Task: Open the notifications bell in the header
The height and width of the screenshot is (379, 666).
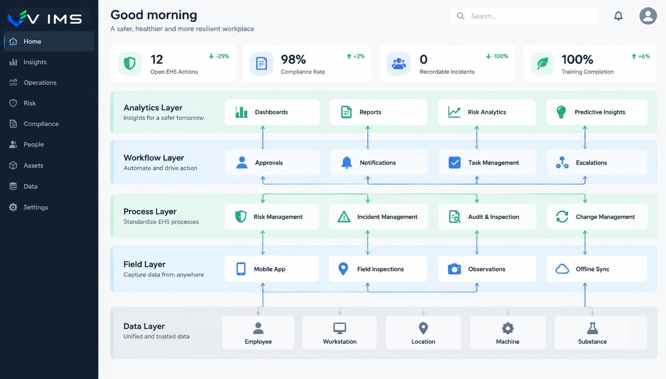Action: 619,16
